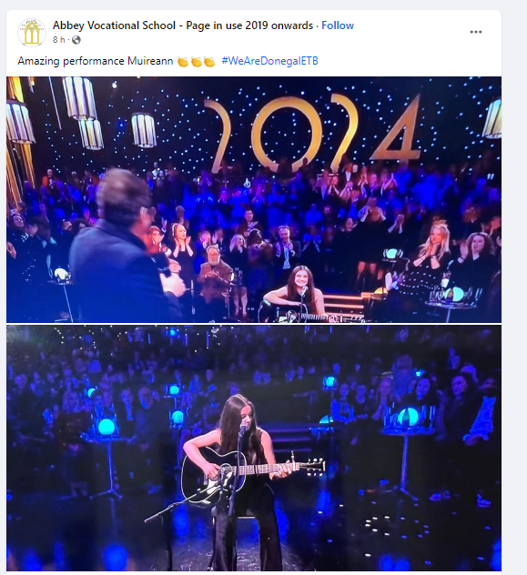This screenshot has height=575, width=527.
Task: Click the glowing teal table lamp at left
Action: coord(106,427)
